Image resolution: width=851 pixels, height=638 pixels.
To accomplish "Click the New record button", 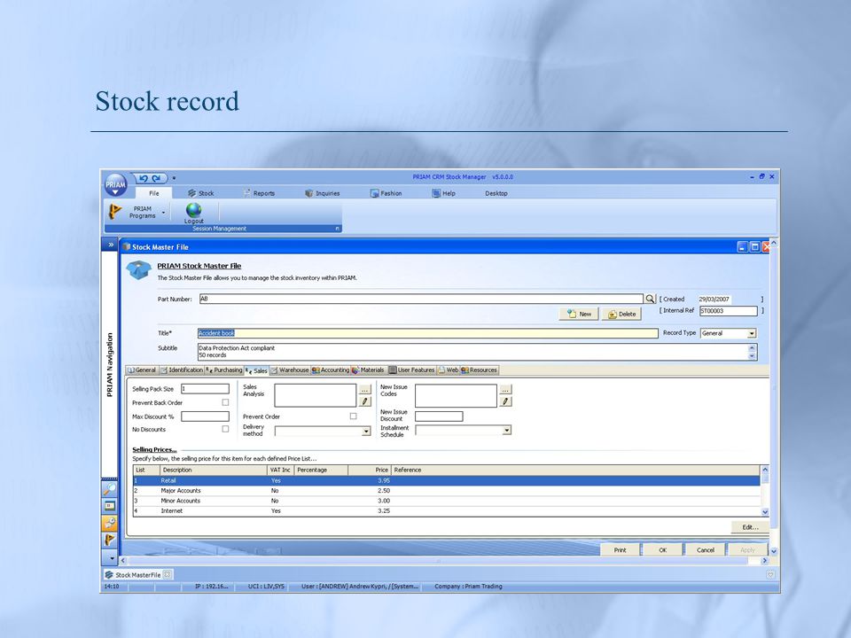I will click(579, 314).
